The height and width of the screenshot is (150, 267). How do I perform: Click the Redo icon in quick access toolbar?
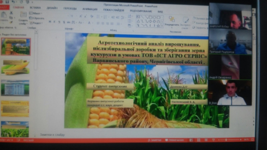coord(21,2)
